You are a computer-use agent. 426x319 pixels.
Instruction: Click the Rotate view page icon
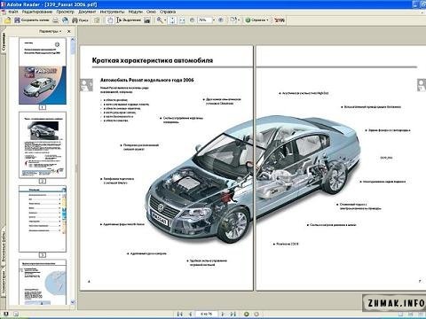(x=233, y=20)
